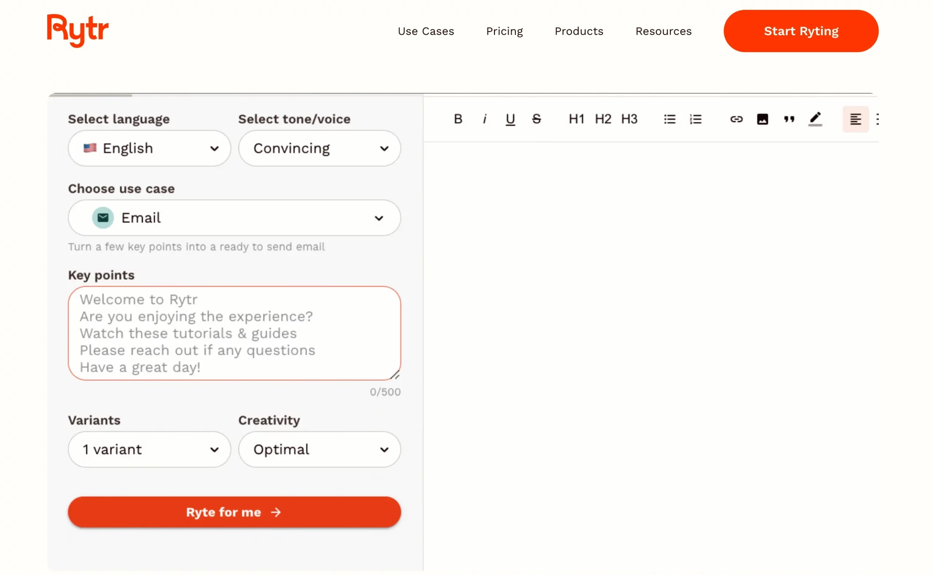Click the Insert Image icon

click(762, 119)
